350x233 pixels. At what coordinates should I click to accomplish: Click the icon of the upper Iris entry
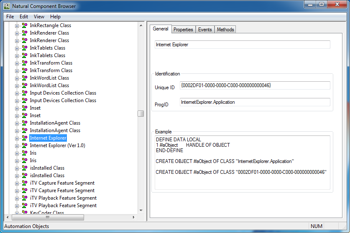tap(25, 153)
